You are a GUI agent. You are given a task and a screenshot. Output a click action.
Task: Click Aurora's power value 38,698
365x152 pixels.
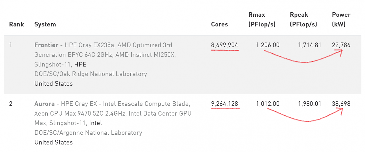(341, 104)
